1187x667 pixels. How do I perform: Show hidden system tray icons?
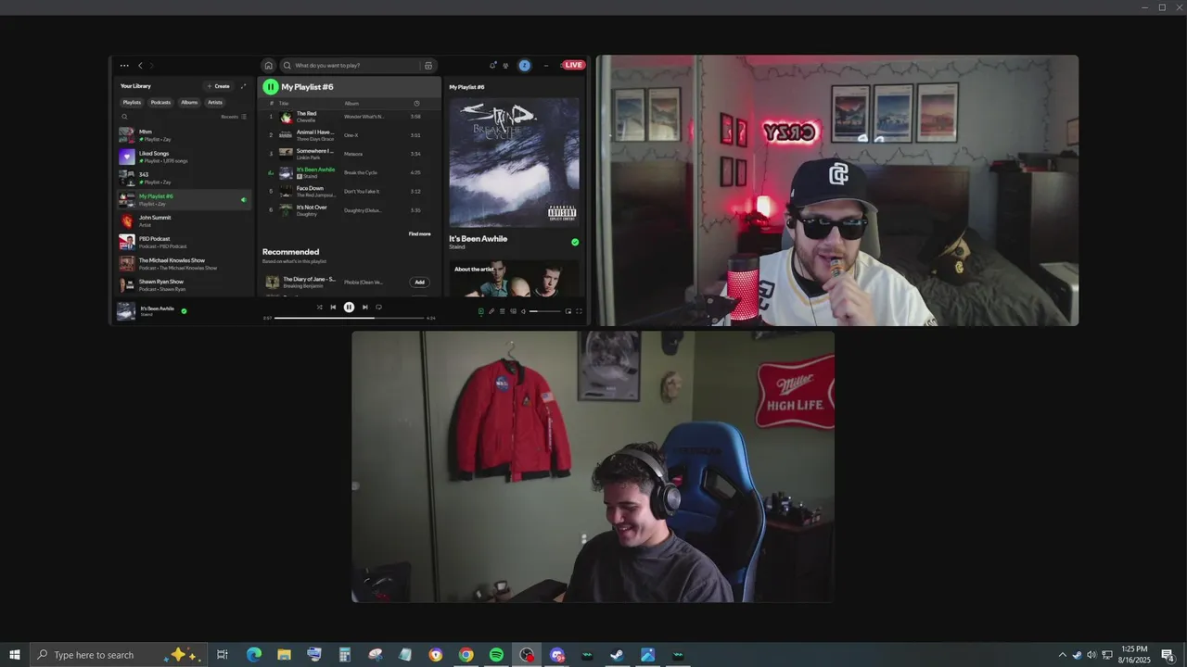click(x=1062, y=655)
